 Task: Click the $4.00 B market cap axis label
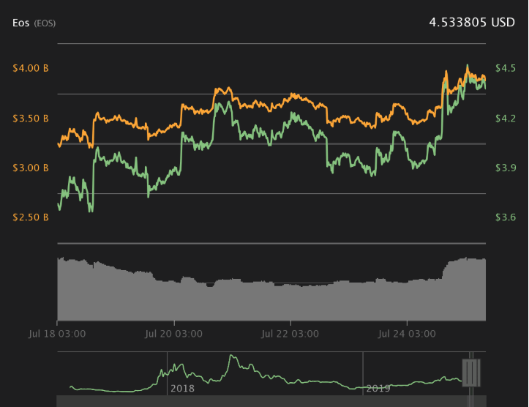coord(31,68)
